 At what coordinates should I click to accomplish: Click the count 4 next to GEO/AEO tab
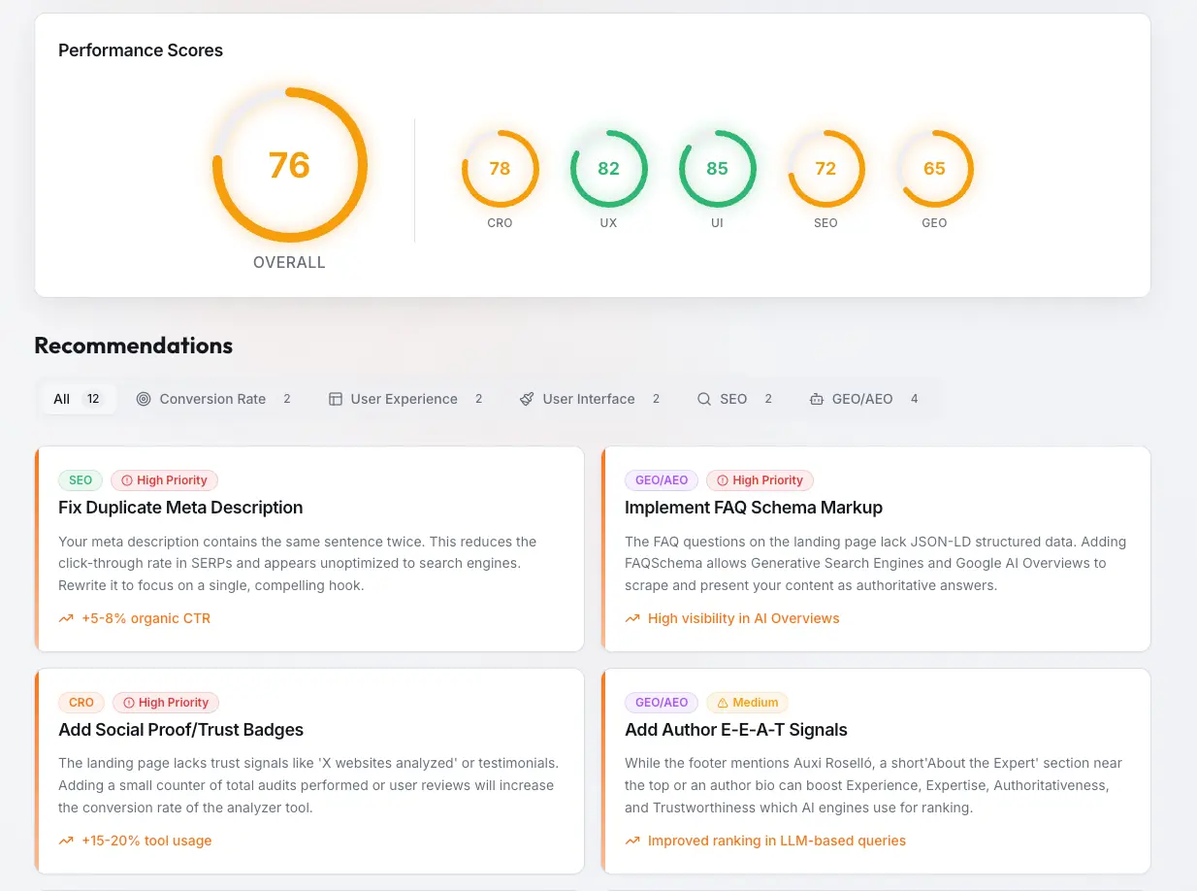(914, 399)
